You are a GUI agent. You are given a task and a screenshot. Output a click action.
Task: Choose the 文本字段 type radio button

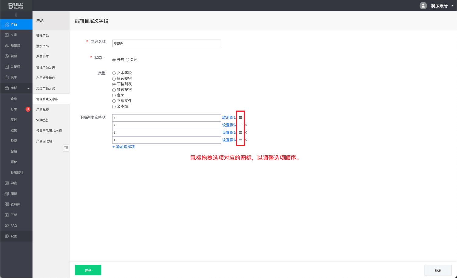click(x=114, y=73)
